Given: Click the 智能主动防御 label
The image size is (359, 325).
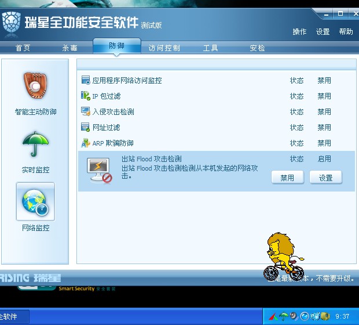Looking at the screenshot, I should tap(35, 112).
